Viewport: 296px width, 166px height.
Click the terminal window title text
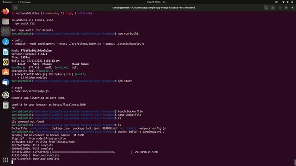point(154,8)
